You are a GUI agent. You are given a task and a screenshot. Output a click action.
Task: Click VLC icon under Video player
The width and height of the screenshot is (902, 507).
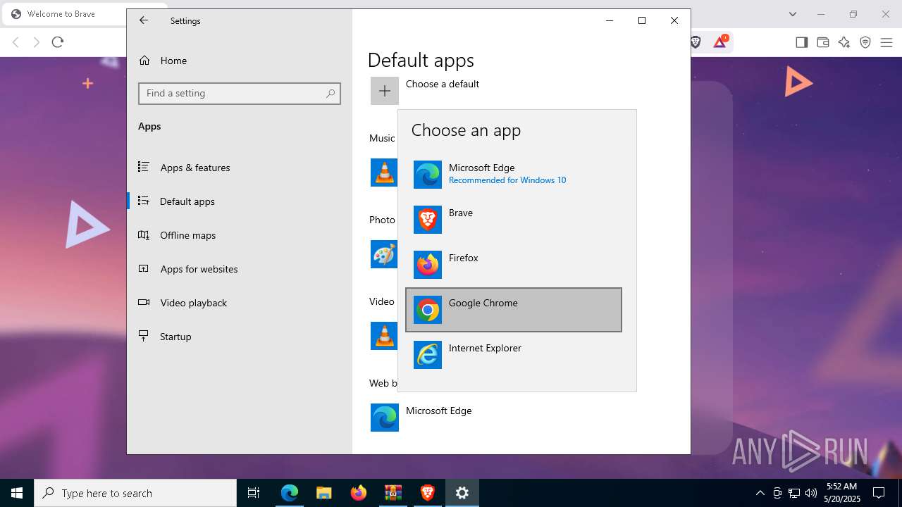pyautogui.click(x=385, y=336)
